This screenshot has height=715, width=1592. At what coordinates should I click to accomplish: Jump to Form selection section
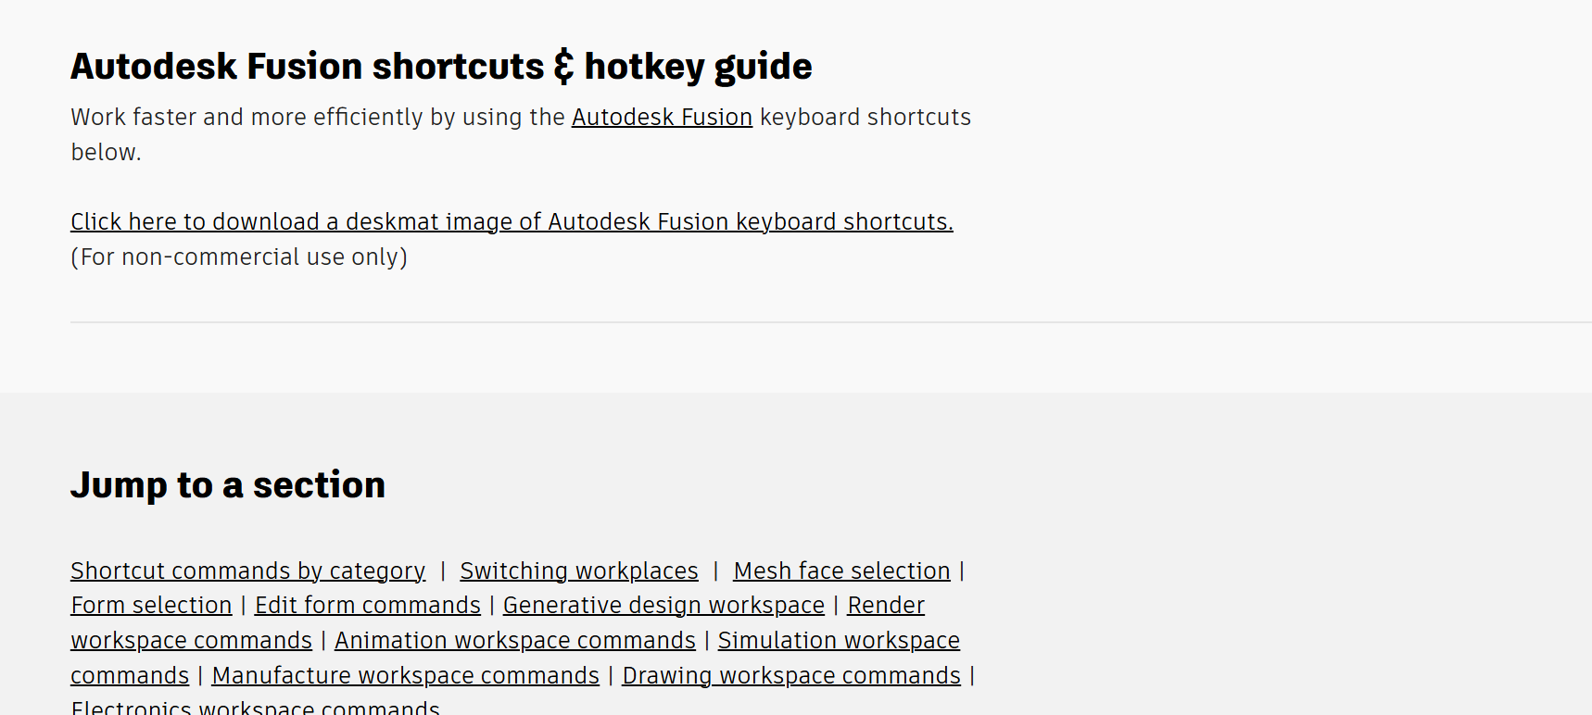[151, 606]
